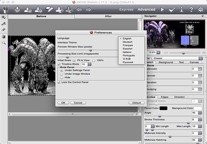
Task: Choose Italiano in the language list
Action: 127,52
